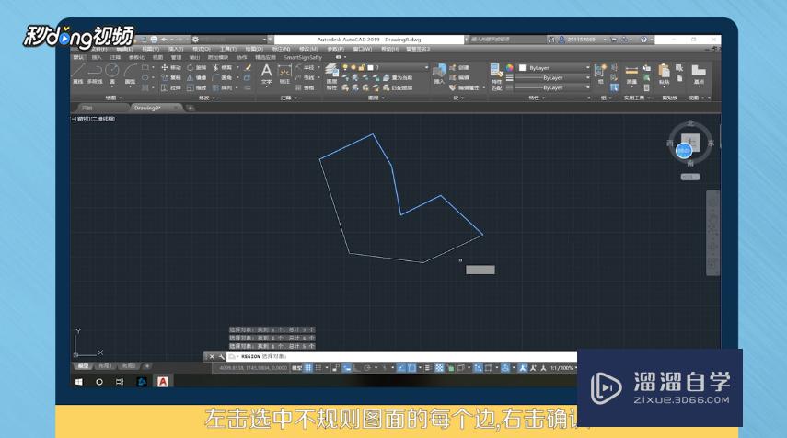The height and width of the screenshot is (438, 787).
Task: Click the Array (阵列) tool
Action: pyautogui.click(x=222, y=87)
